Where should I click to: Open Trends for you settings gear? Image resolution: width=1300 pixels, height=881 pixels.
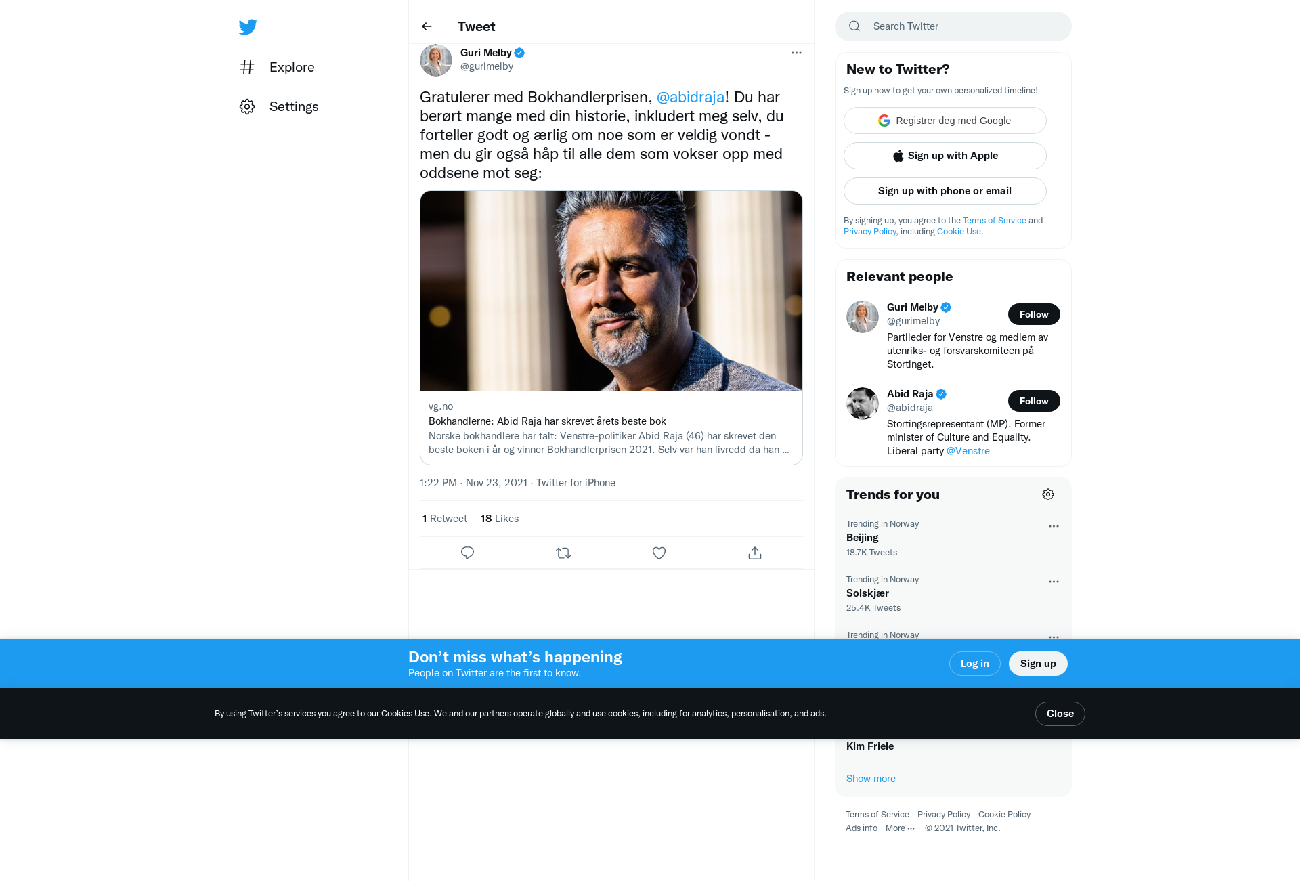[x=1048, y=494]
